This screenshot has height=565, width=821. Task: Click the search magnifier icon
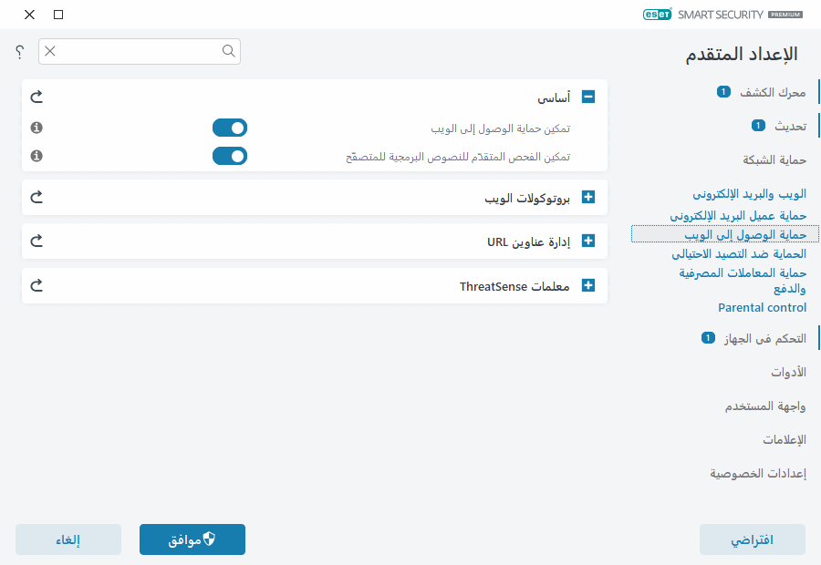[x=228, y=52]
